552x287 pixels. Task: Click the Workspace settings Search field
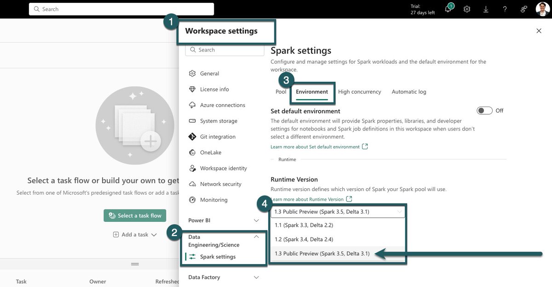[x=224, y=50]
